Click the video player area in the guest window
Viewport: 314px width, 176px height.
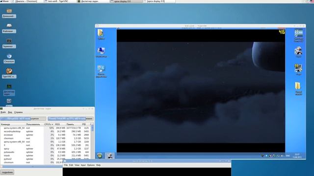(x=201, y=91)
